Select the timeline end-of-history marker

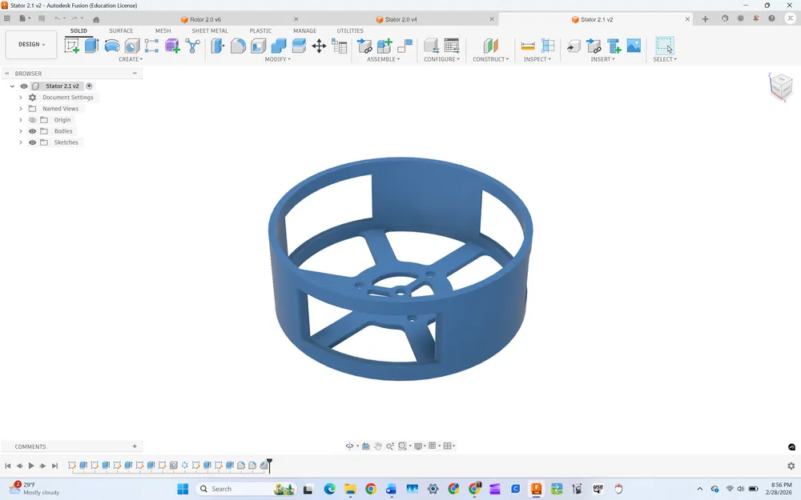(x=269, y=464)
